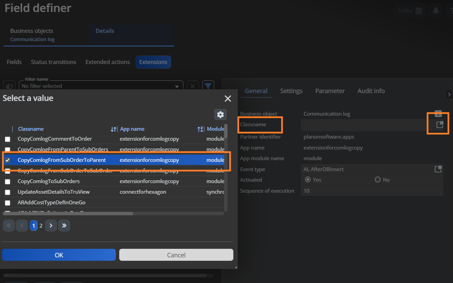Click ARAddCostTypeDefInOneGo row text
Image resolution: width=453 pixels, height=283 pixels.
(52, 202)
